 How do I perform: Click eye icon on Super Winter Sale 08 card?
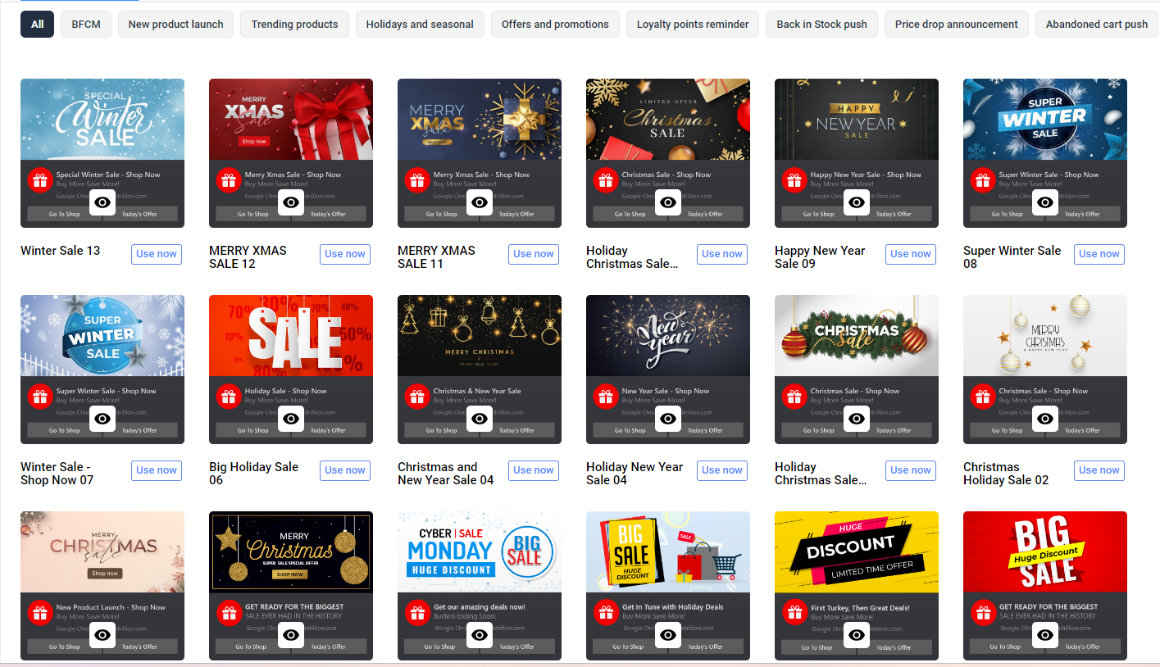click(1045, 202)
